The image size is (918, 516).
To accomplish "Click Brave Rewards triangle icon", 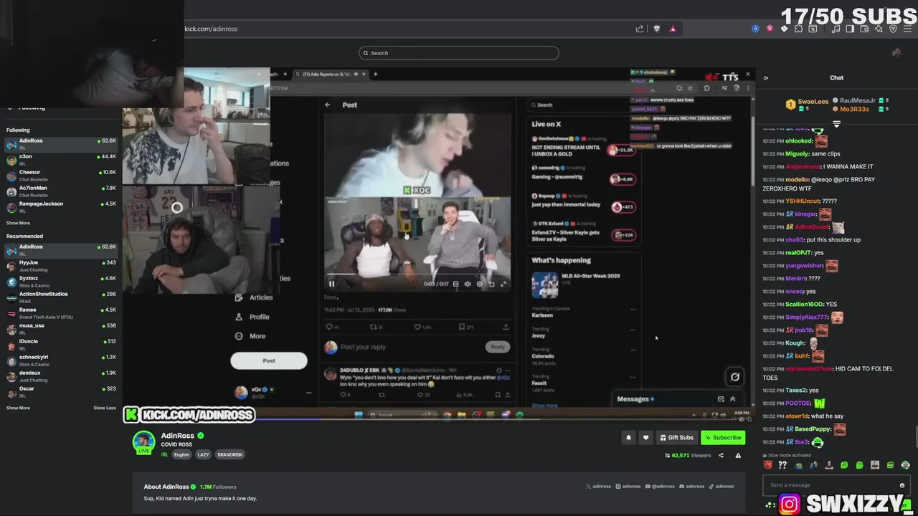I will 673,29.
